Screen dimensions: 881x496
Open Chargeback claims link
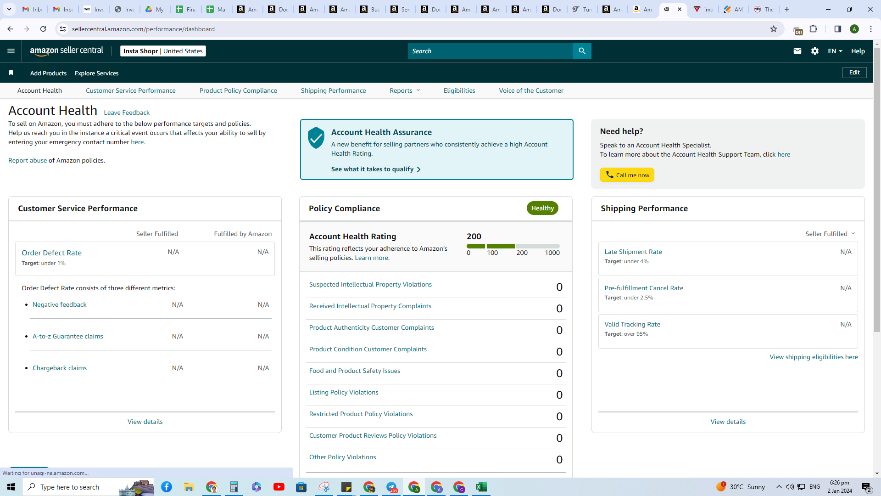[60, 368]
